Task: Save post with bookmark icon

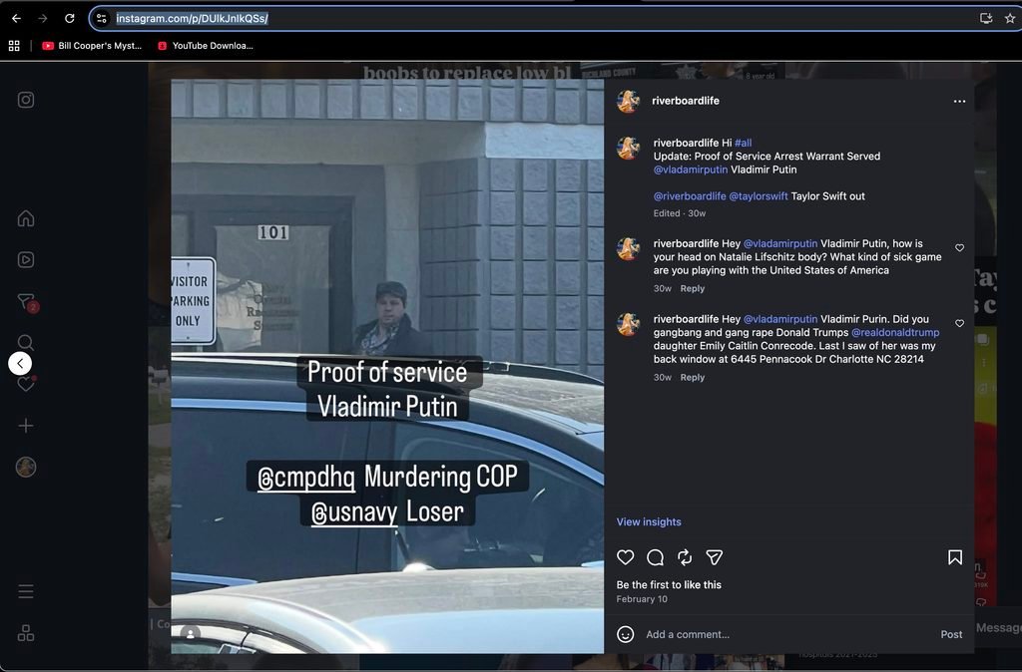Action: (x=955, y=557)
